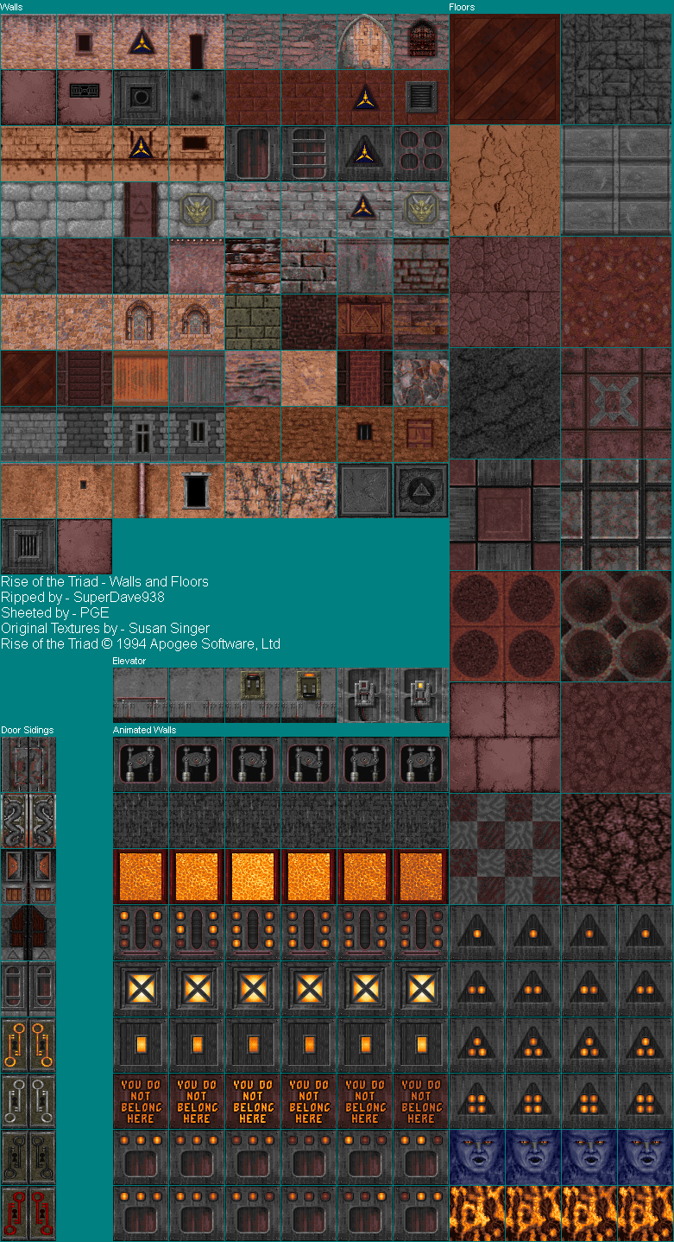Select the louvered vent on red brick tile
The width and height of the screenshot is (674, 1242).
[x=421, y=98]
